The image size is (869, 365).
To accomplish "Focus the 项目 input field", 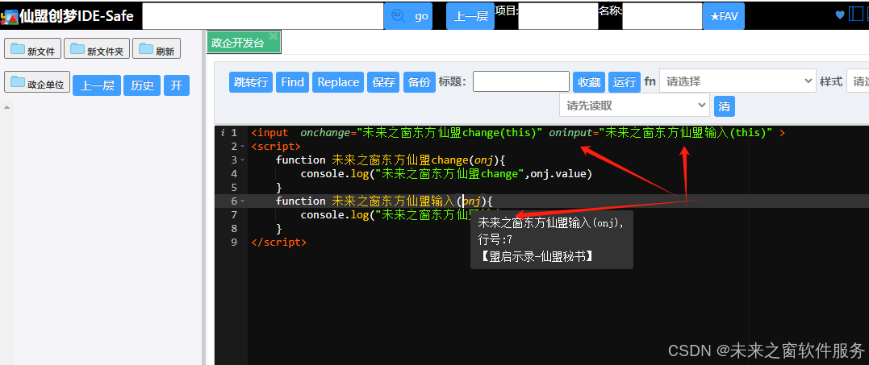I will click(558, 16).
